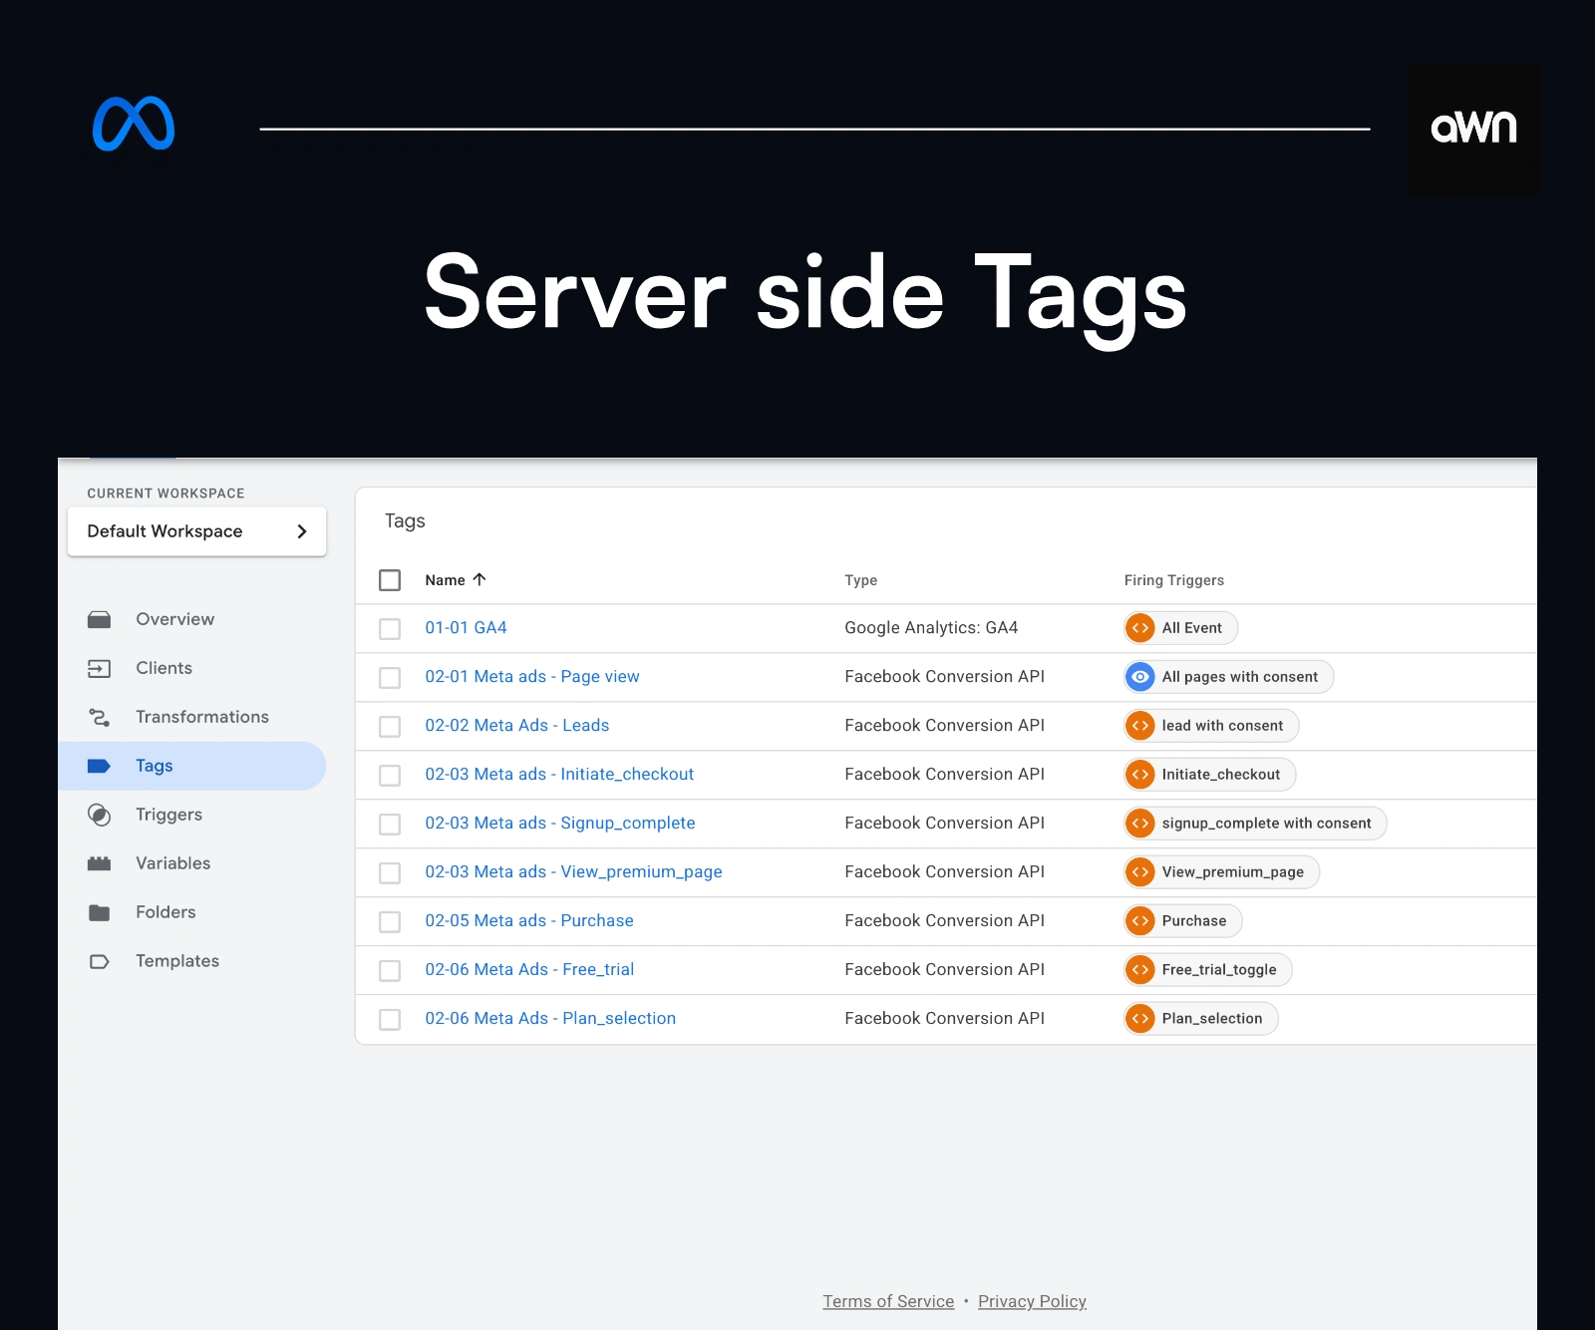Open 02-03 Meta ads - View_premium_page tag
The height and width of the screenshot is (1330, 1595).
point(574,872)
